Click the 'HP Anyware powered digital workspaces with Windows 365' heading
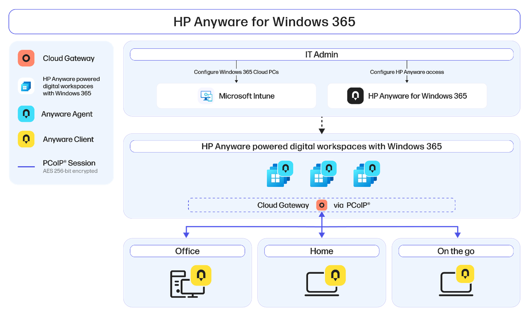The height and width of the screenshot is (321, 529). [x=321, y=146]
